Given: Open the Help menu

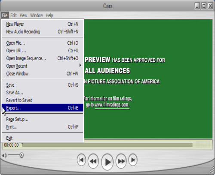Looking at the screenshot, I should (x=49, y=15).
